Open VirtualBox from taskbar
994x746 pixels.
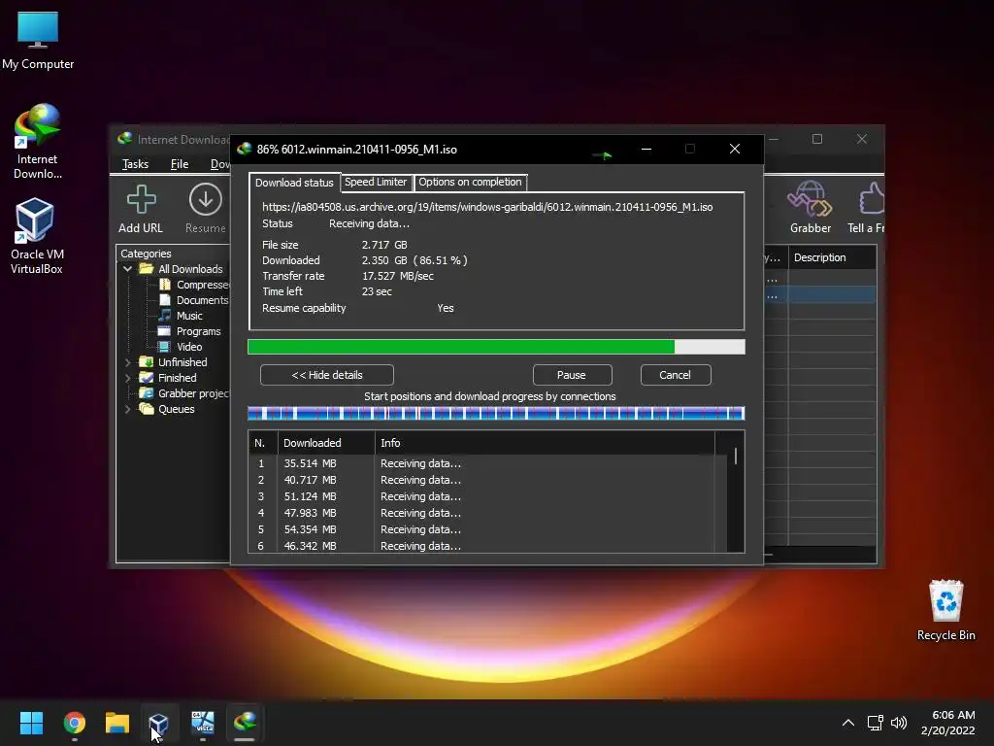158,723
